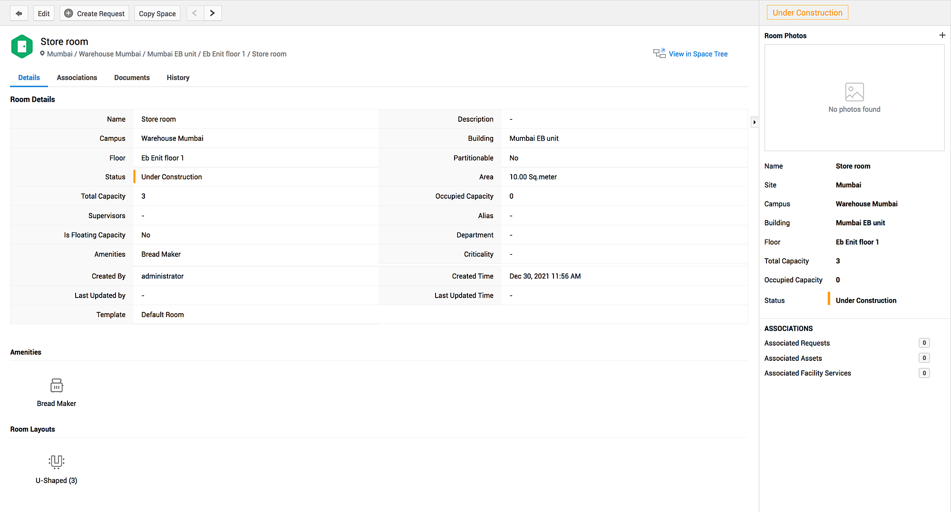Click Associated Requests label

pos(797,343)
